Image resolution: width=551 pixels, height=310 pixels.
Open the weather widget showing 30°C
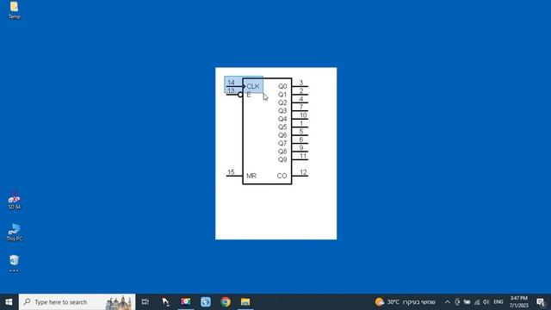click(405, 302)
